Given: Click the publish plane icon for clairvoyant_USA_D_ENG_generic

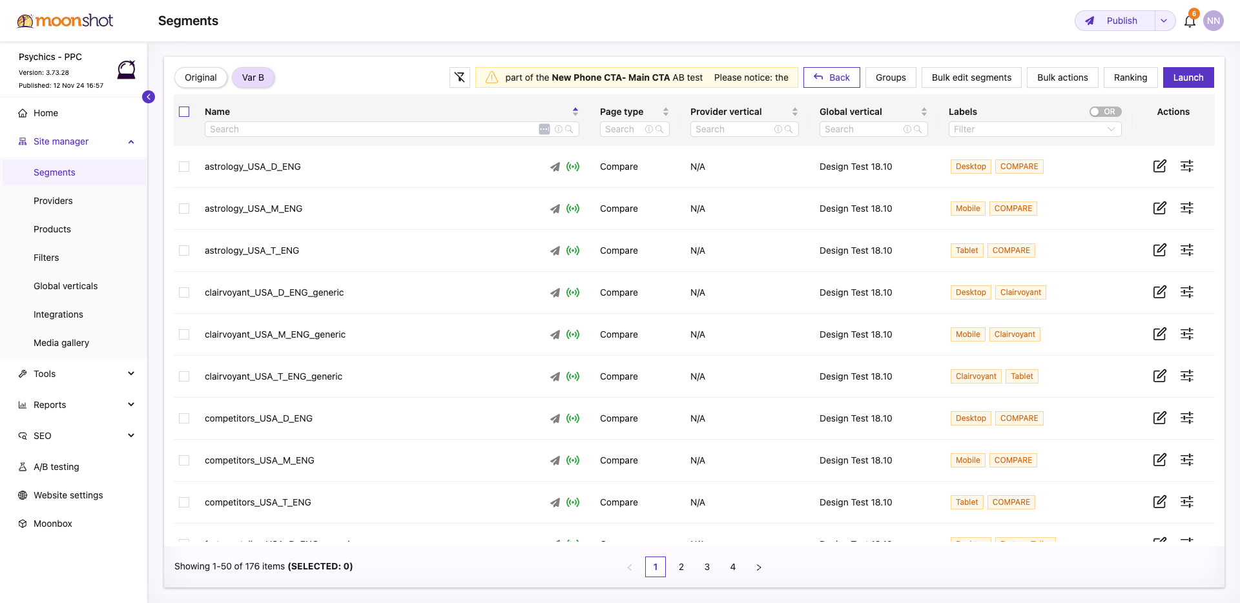Looking at the screenshot, I should pos(555,292).
